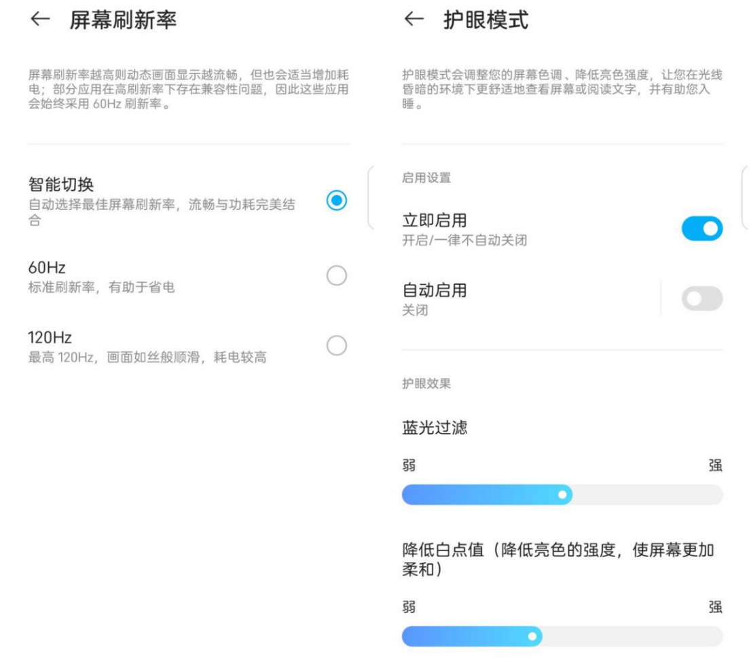
Task: Tap the 60Hz option label
Action: (x=47, y=268)
